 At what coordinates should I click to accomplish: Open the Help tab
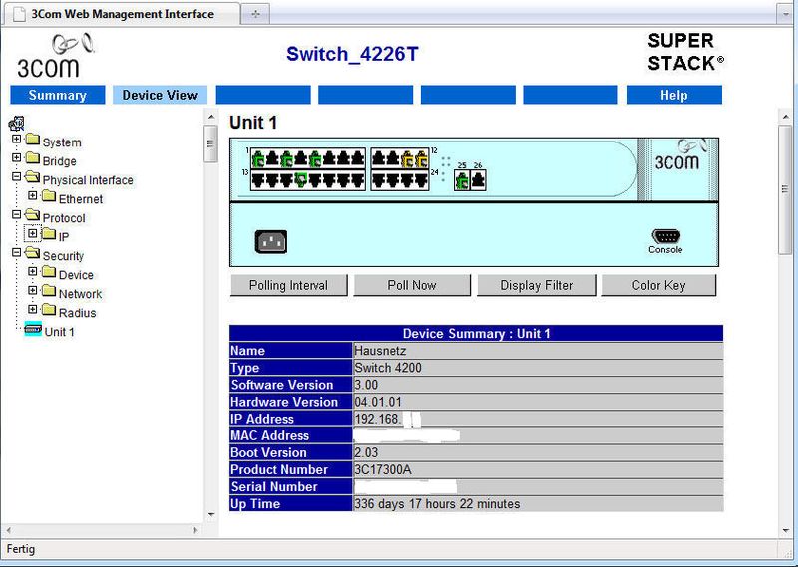[674, 95]
